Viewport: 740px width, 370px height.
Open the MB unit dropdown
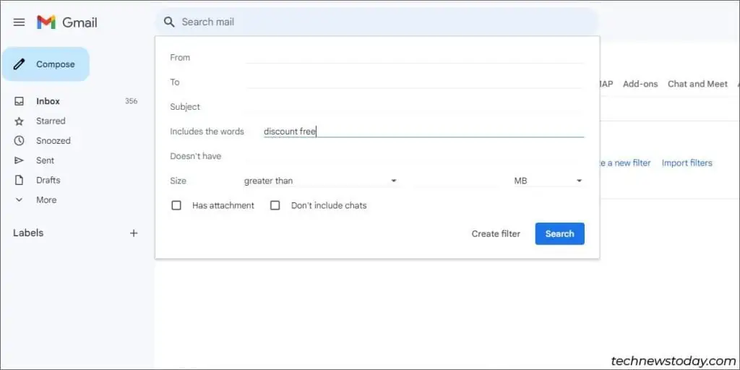pyautogui.click(x=548, y=181)
